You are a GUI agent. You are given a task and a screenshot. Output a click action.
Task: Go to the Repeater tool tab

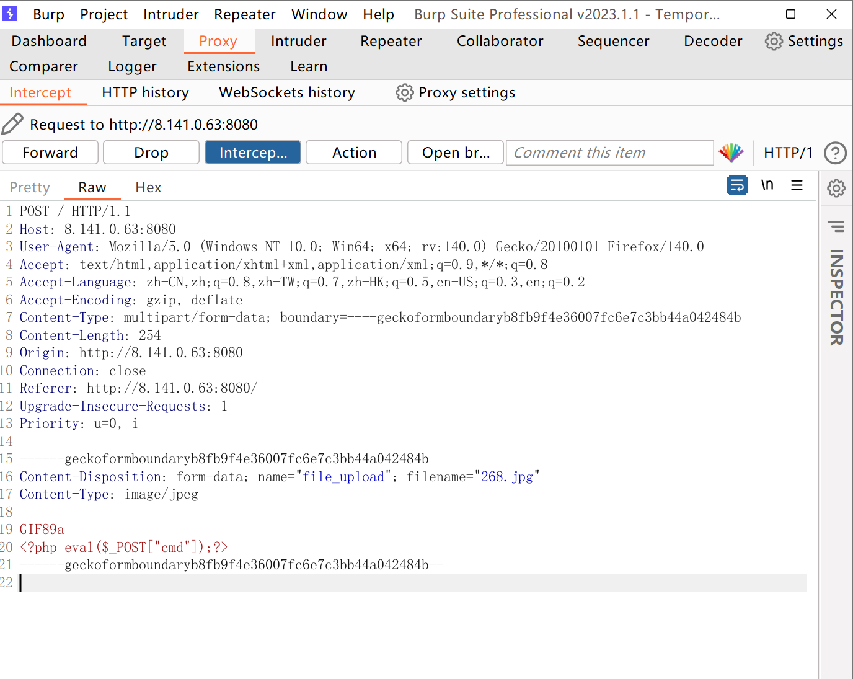point(391,41)
